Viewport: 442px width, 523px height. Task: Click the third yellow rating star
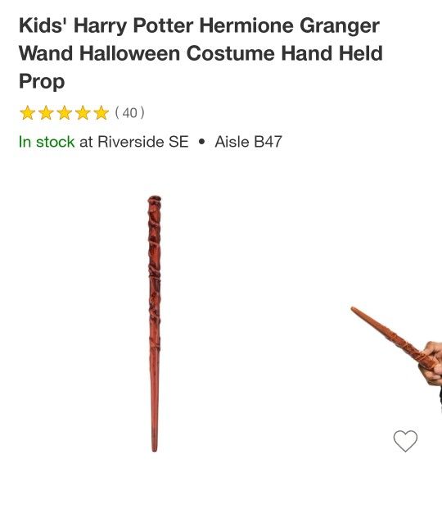[x=65, y=113]
